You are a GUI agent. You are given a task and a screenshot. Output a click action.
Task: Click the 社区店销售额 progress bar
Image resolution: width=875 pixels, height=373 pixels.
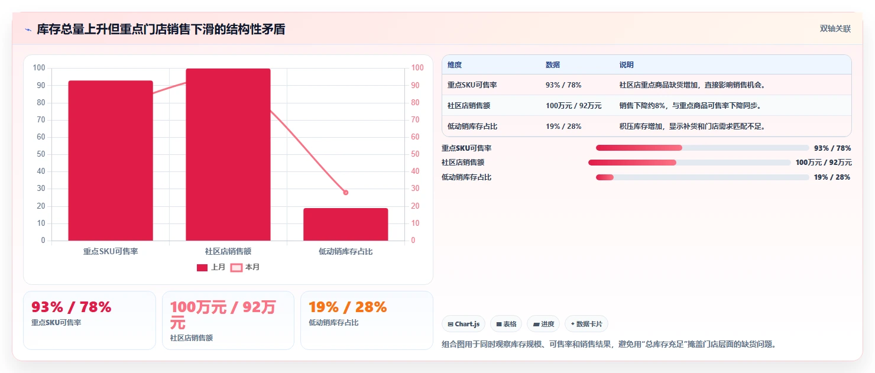coord(689,163)
